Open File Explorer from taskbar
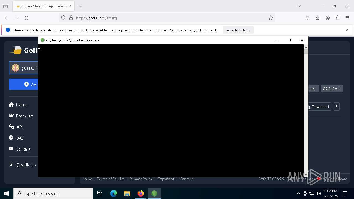The height and width of the screenshot is (199, 354). pos(127,193)
